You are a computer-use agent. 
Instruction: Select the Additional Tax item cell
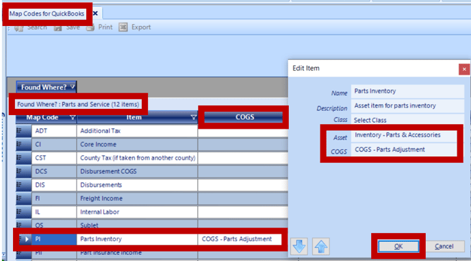point(138,131)
